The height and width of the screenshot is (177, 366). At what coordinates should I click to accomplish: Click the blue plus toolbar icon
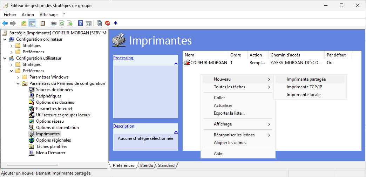pyautogui.click(x=115, y=23)
